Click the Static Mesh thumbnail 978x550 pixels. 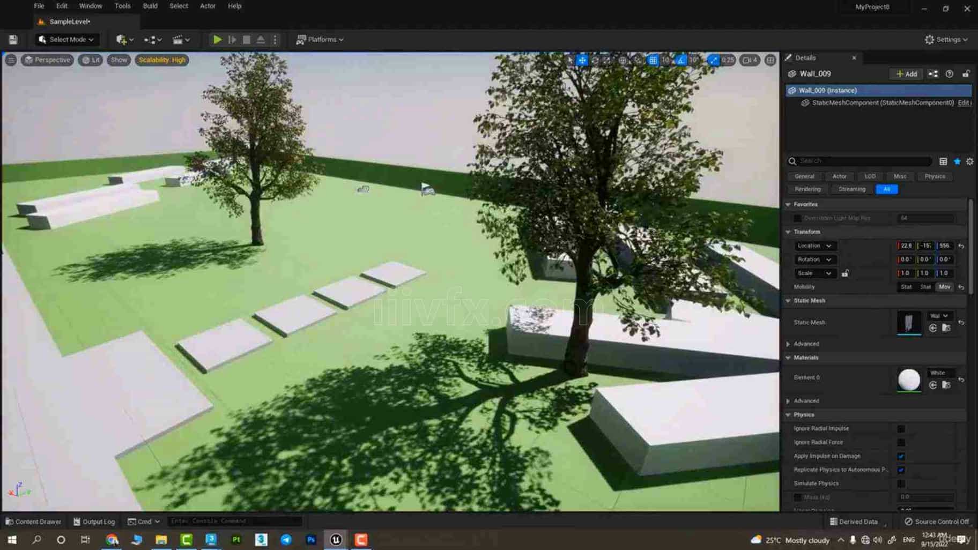(909, 323)
